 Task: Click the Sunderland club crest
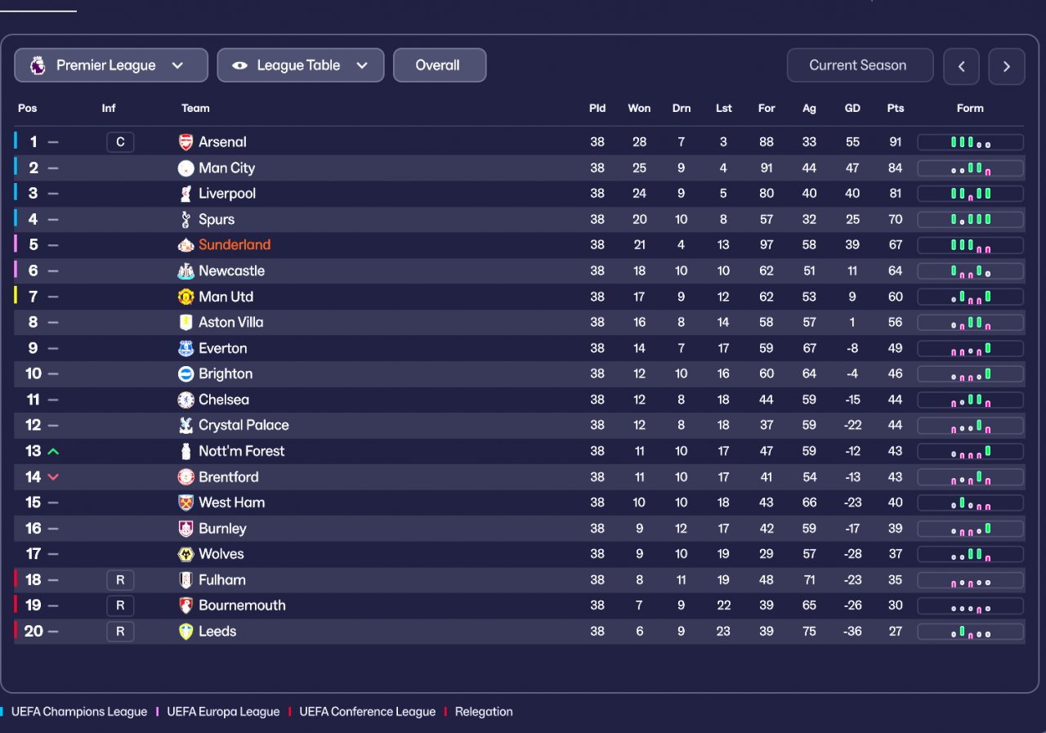coord(186,245)
